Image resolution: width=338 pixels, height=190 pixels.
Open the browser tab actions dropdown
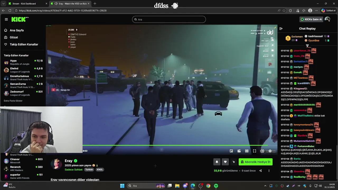(3, 4)
